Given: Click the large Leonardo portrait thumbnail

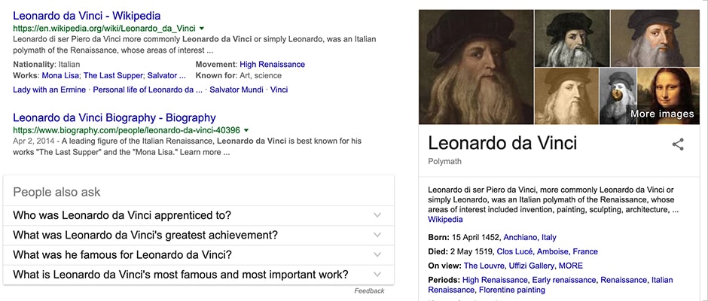Looking at the screenshot, I should click(x=476, y=67).
